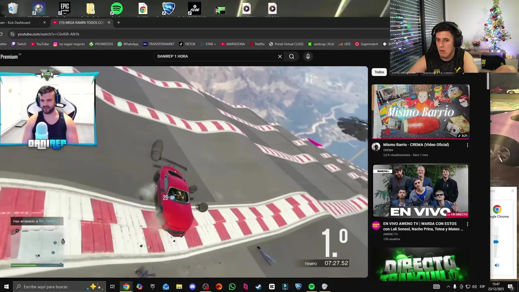Open the santicap | Kick bookmark
The image size is (519, 292).
[x=321, y=44]
